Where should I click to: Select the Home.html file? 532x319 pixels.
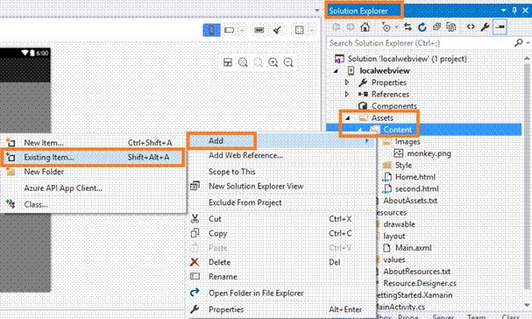[x=415, y=177]
